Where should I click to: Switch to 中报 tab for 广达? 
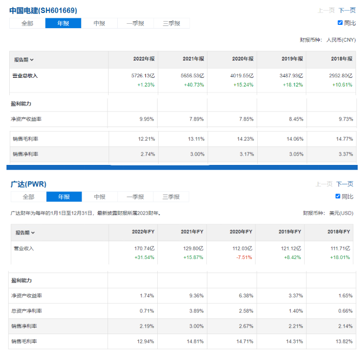click(99, 197)
